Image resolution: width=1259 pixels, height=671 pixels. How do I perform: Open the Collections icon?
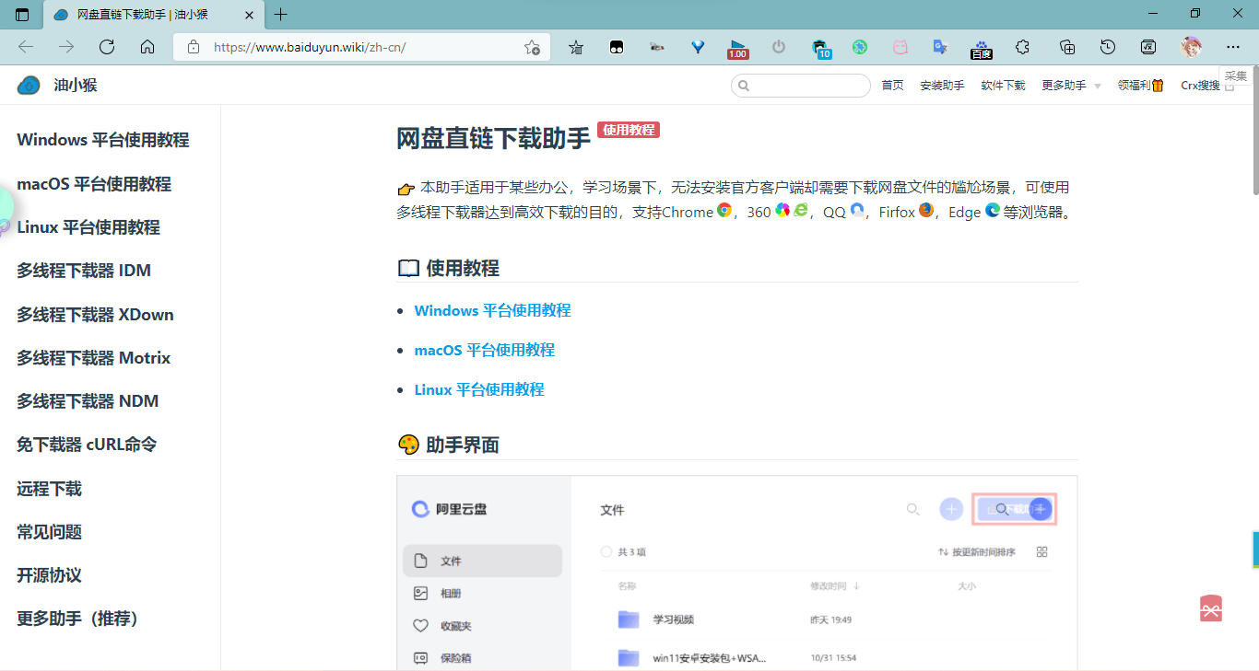pyautogui.click(x=1067, y=47)
